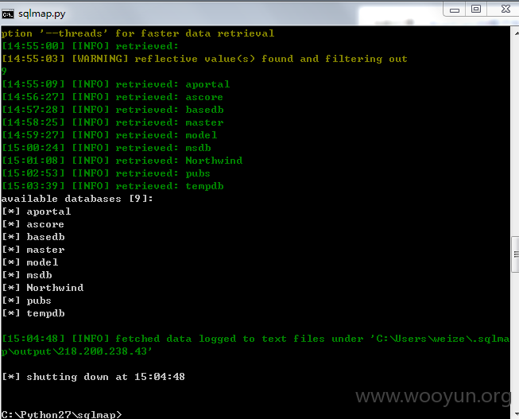This screenshot has height=419, width=519.
Task: Minimize the sqlmap.py window
Action: click(x=455, y=10)
